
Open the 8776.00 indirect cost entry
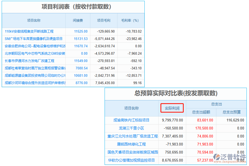click(82, 83)
